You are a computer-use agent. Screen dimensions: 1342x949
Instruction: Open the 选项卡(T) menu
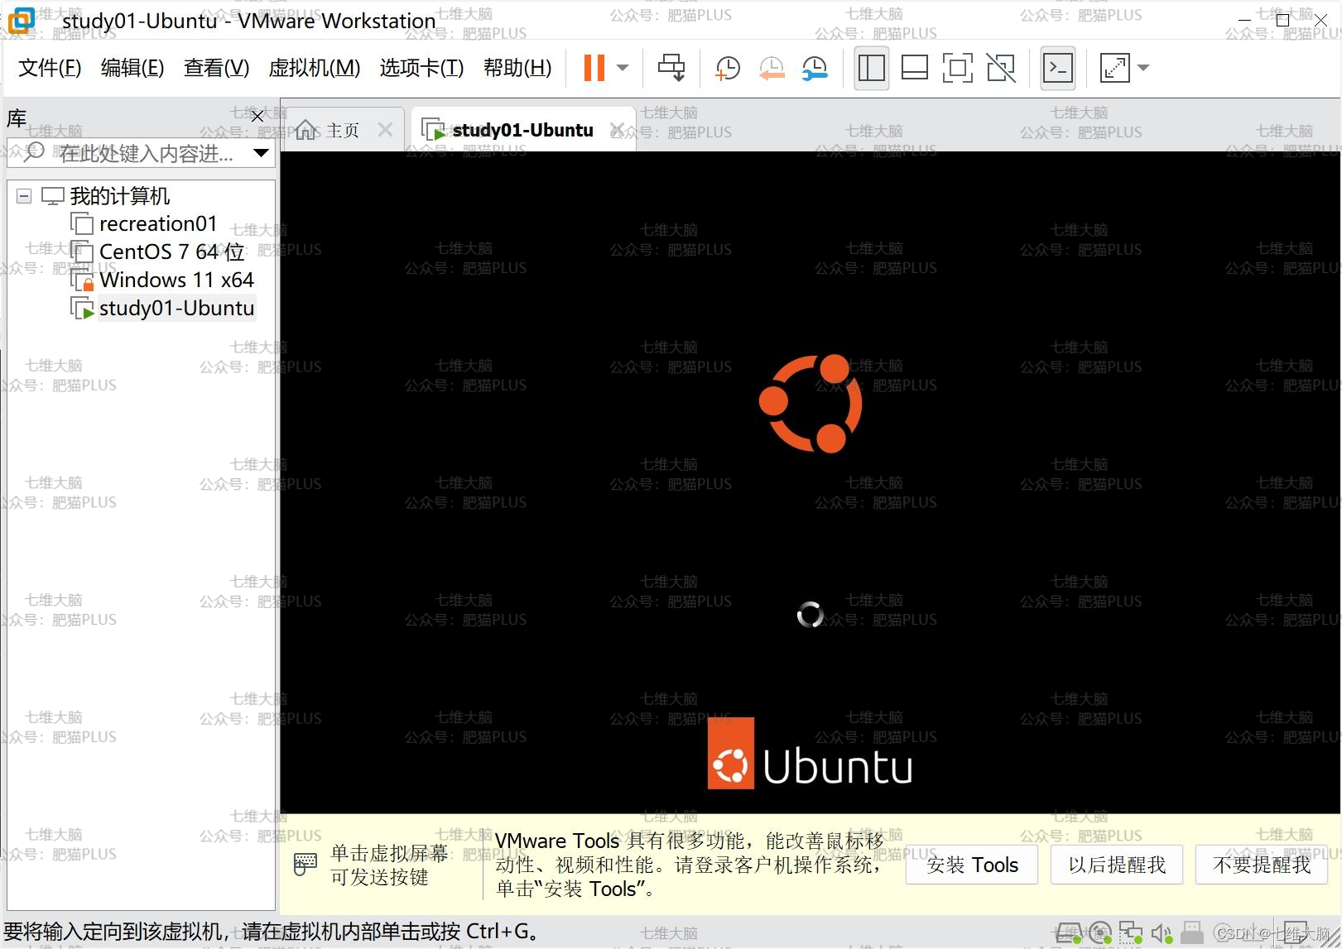[421, 68]
